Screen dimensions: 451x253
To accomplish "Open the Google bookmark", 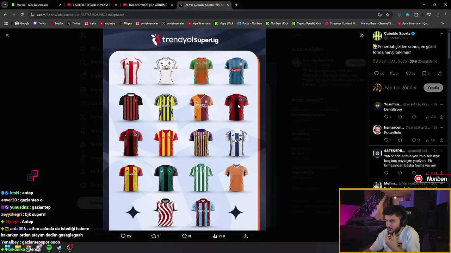I will coord(22,24).
